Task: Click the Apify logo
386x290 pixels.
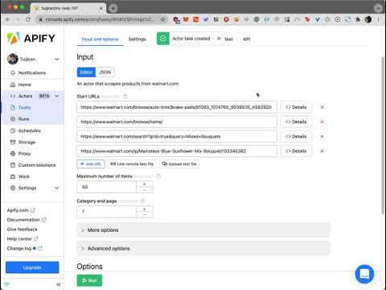Action: point(31,38)
